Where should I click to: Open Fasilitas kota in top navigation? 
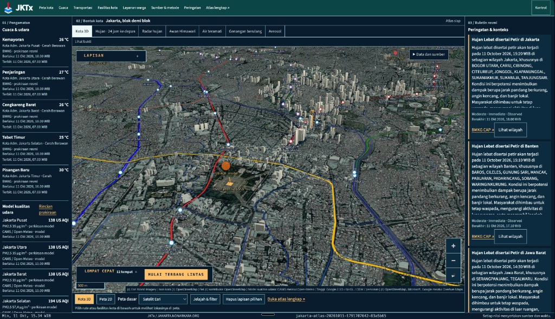[108, 8]
